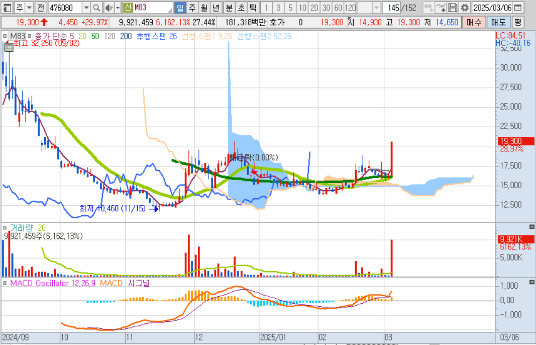
Task: Select the 초 second period
Action: pos(241,8)
